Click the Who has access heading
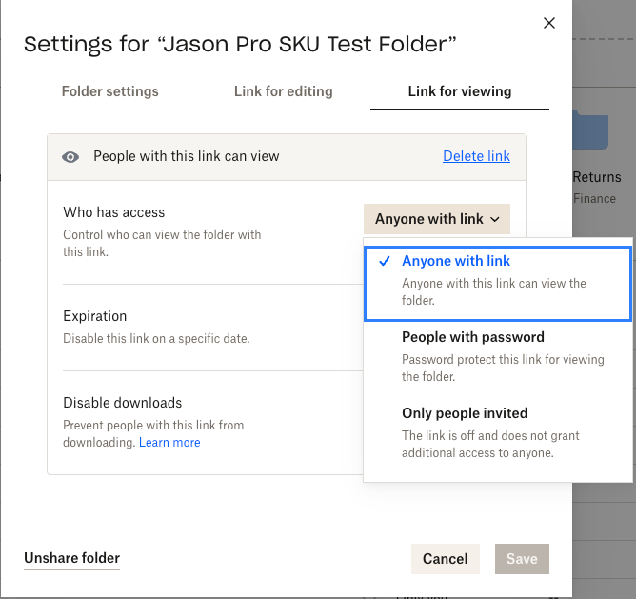 114,212
